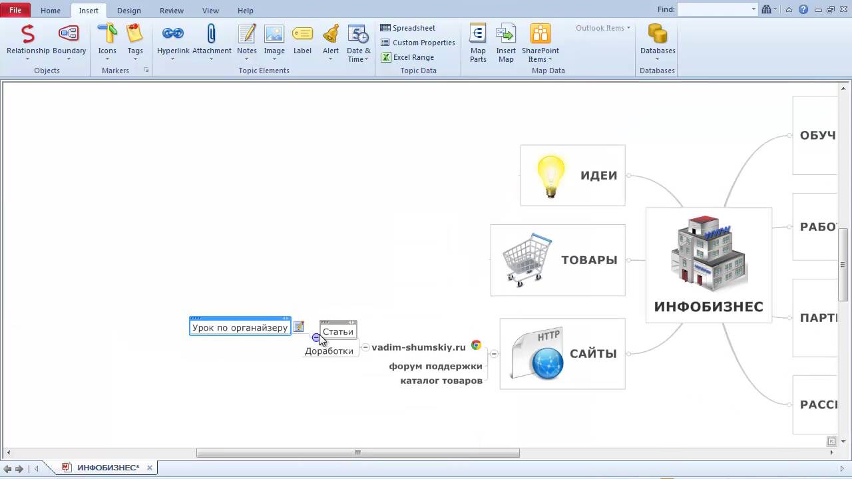Click the lightbulb image in ИДЕИ
This screenshot has width=852, height=479.
click(551, 176)
